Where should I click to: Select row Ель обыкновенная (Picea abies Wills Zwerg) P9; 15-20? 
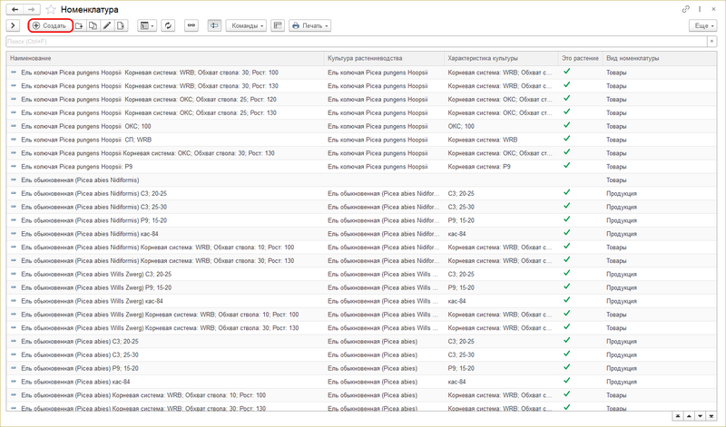point(361,287)
